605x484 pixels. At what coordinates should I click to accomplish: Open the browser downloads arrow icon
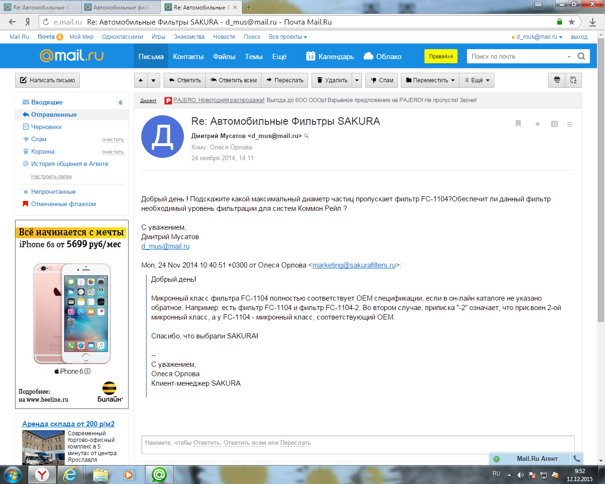pos(593,22)
